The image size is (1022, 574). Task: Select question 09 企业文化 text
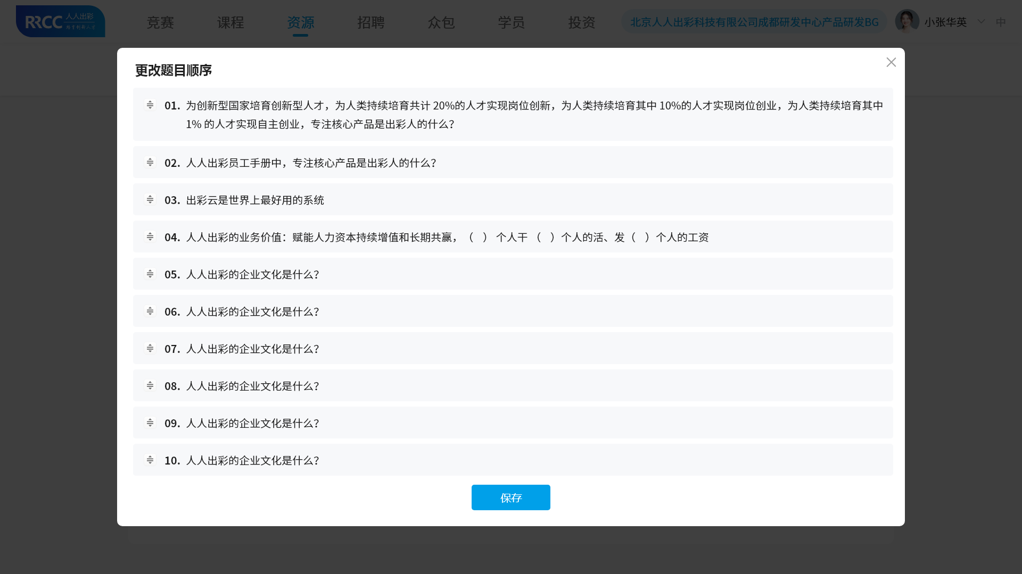click(252, 423)
